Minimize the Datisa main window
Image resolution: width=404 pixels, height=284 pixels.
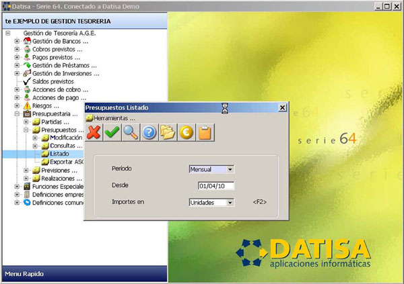[378, 7]
